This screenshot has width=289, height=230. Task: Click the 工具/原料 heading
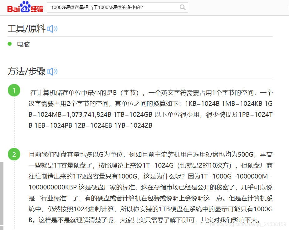coord(27,29)
